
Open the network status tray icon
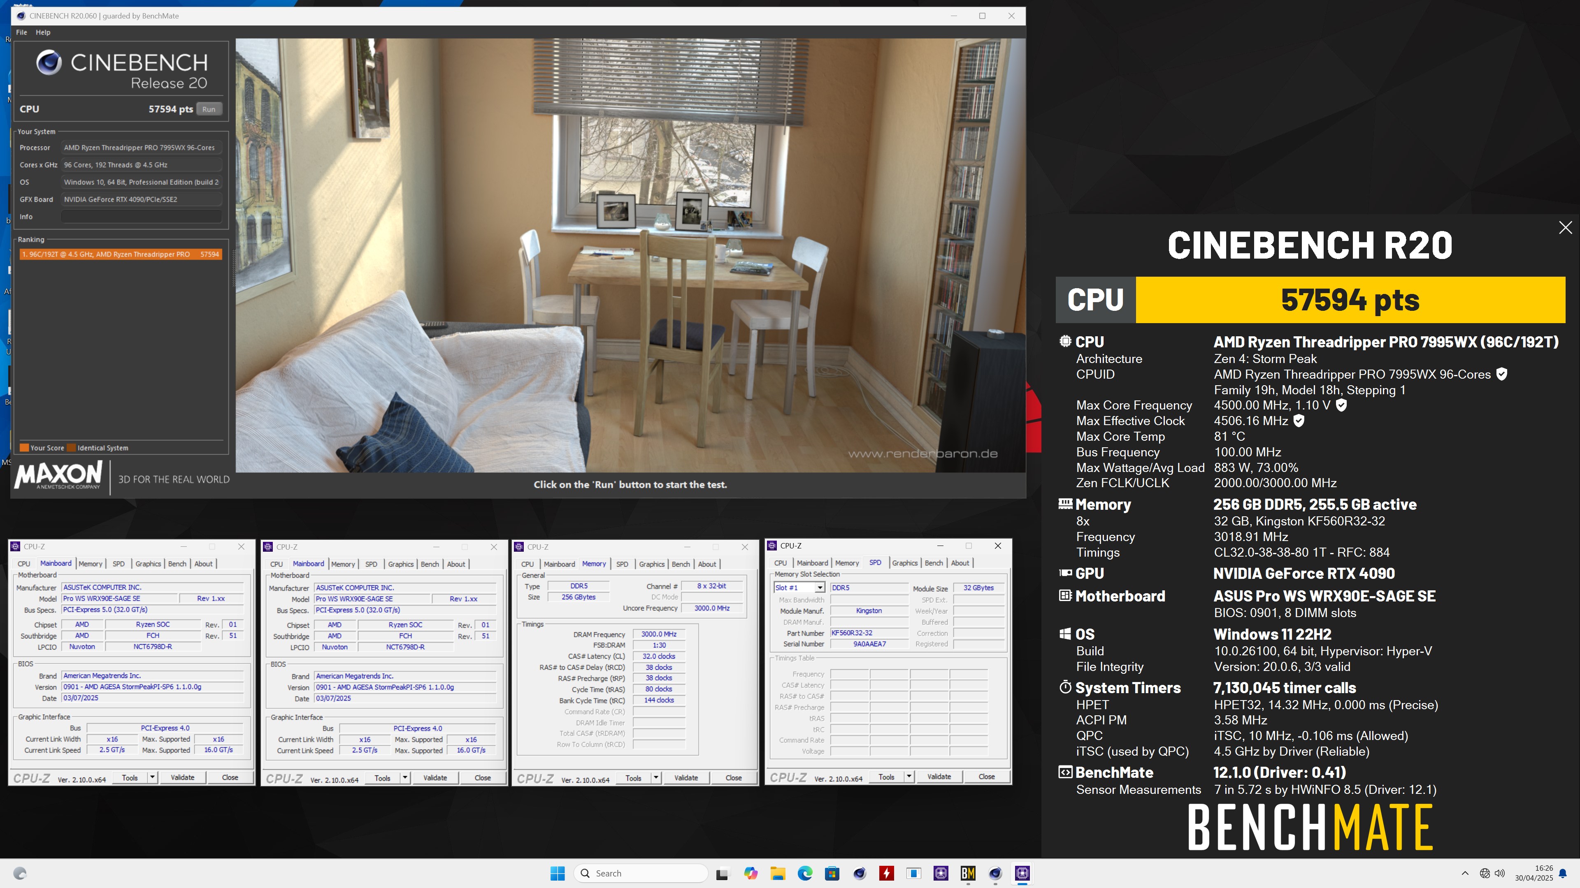[x=1485, y=873]
